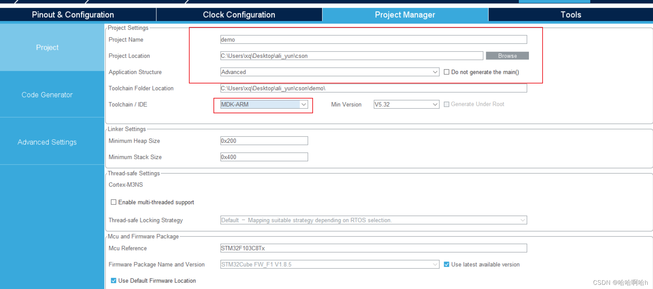Toggle Enable multi-threaded support checkbox

pos(114,202)
